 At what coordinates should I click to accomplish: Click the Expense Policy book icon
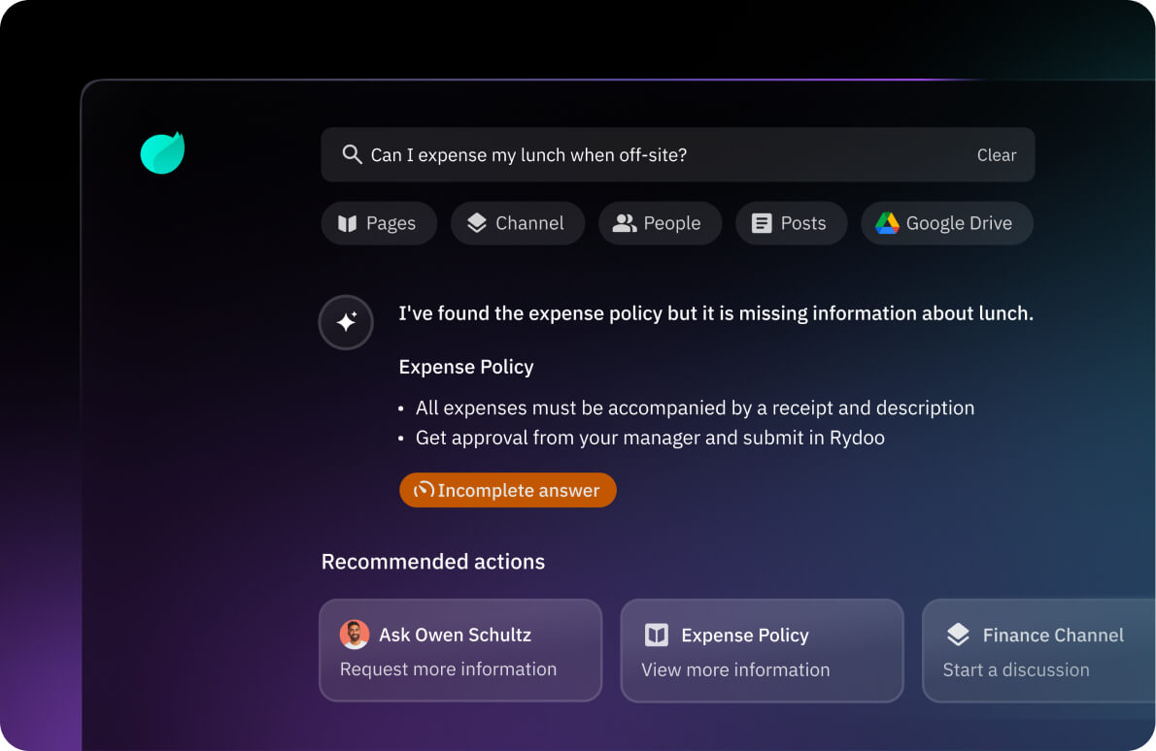click(x=657, y=636)
